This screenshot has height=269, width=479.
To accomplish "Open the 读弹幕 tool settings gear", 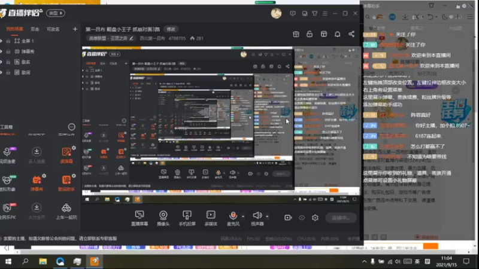I will 74,148.
